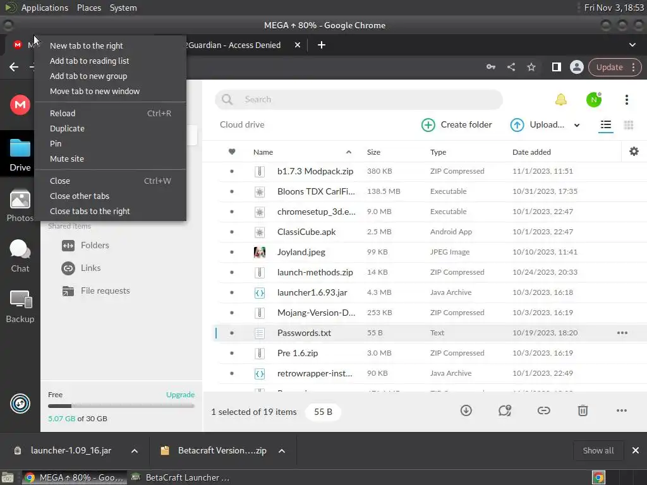This screenshot has height=485, width=647.
Task: Open the Drive section in sidebar
Action: pyautogui.click(x=20, y=155)
